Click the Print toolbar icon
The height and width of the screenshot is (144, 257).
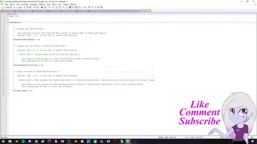[x=20, y=7]
